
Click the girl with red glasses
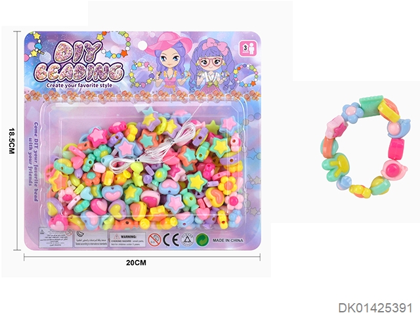tap(212, 66)
